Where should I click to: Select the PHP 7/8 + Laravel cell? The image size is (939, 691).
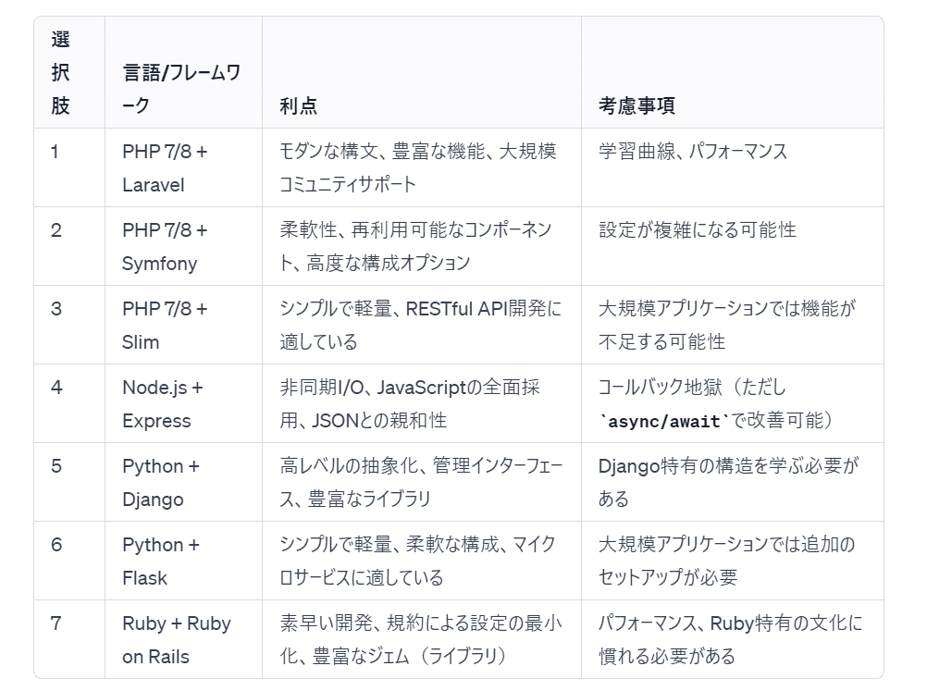tap(165, 167)
